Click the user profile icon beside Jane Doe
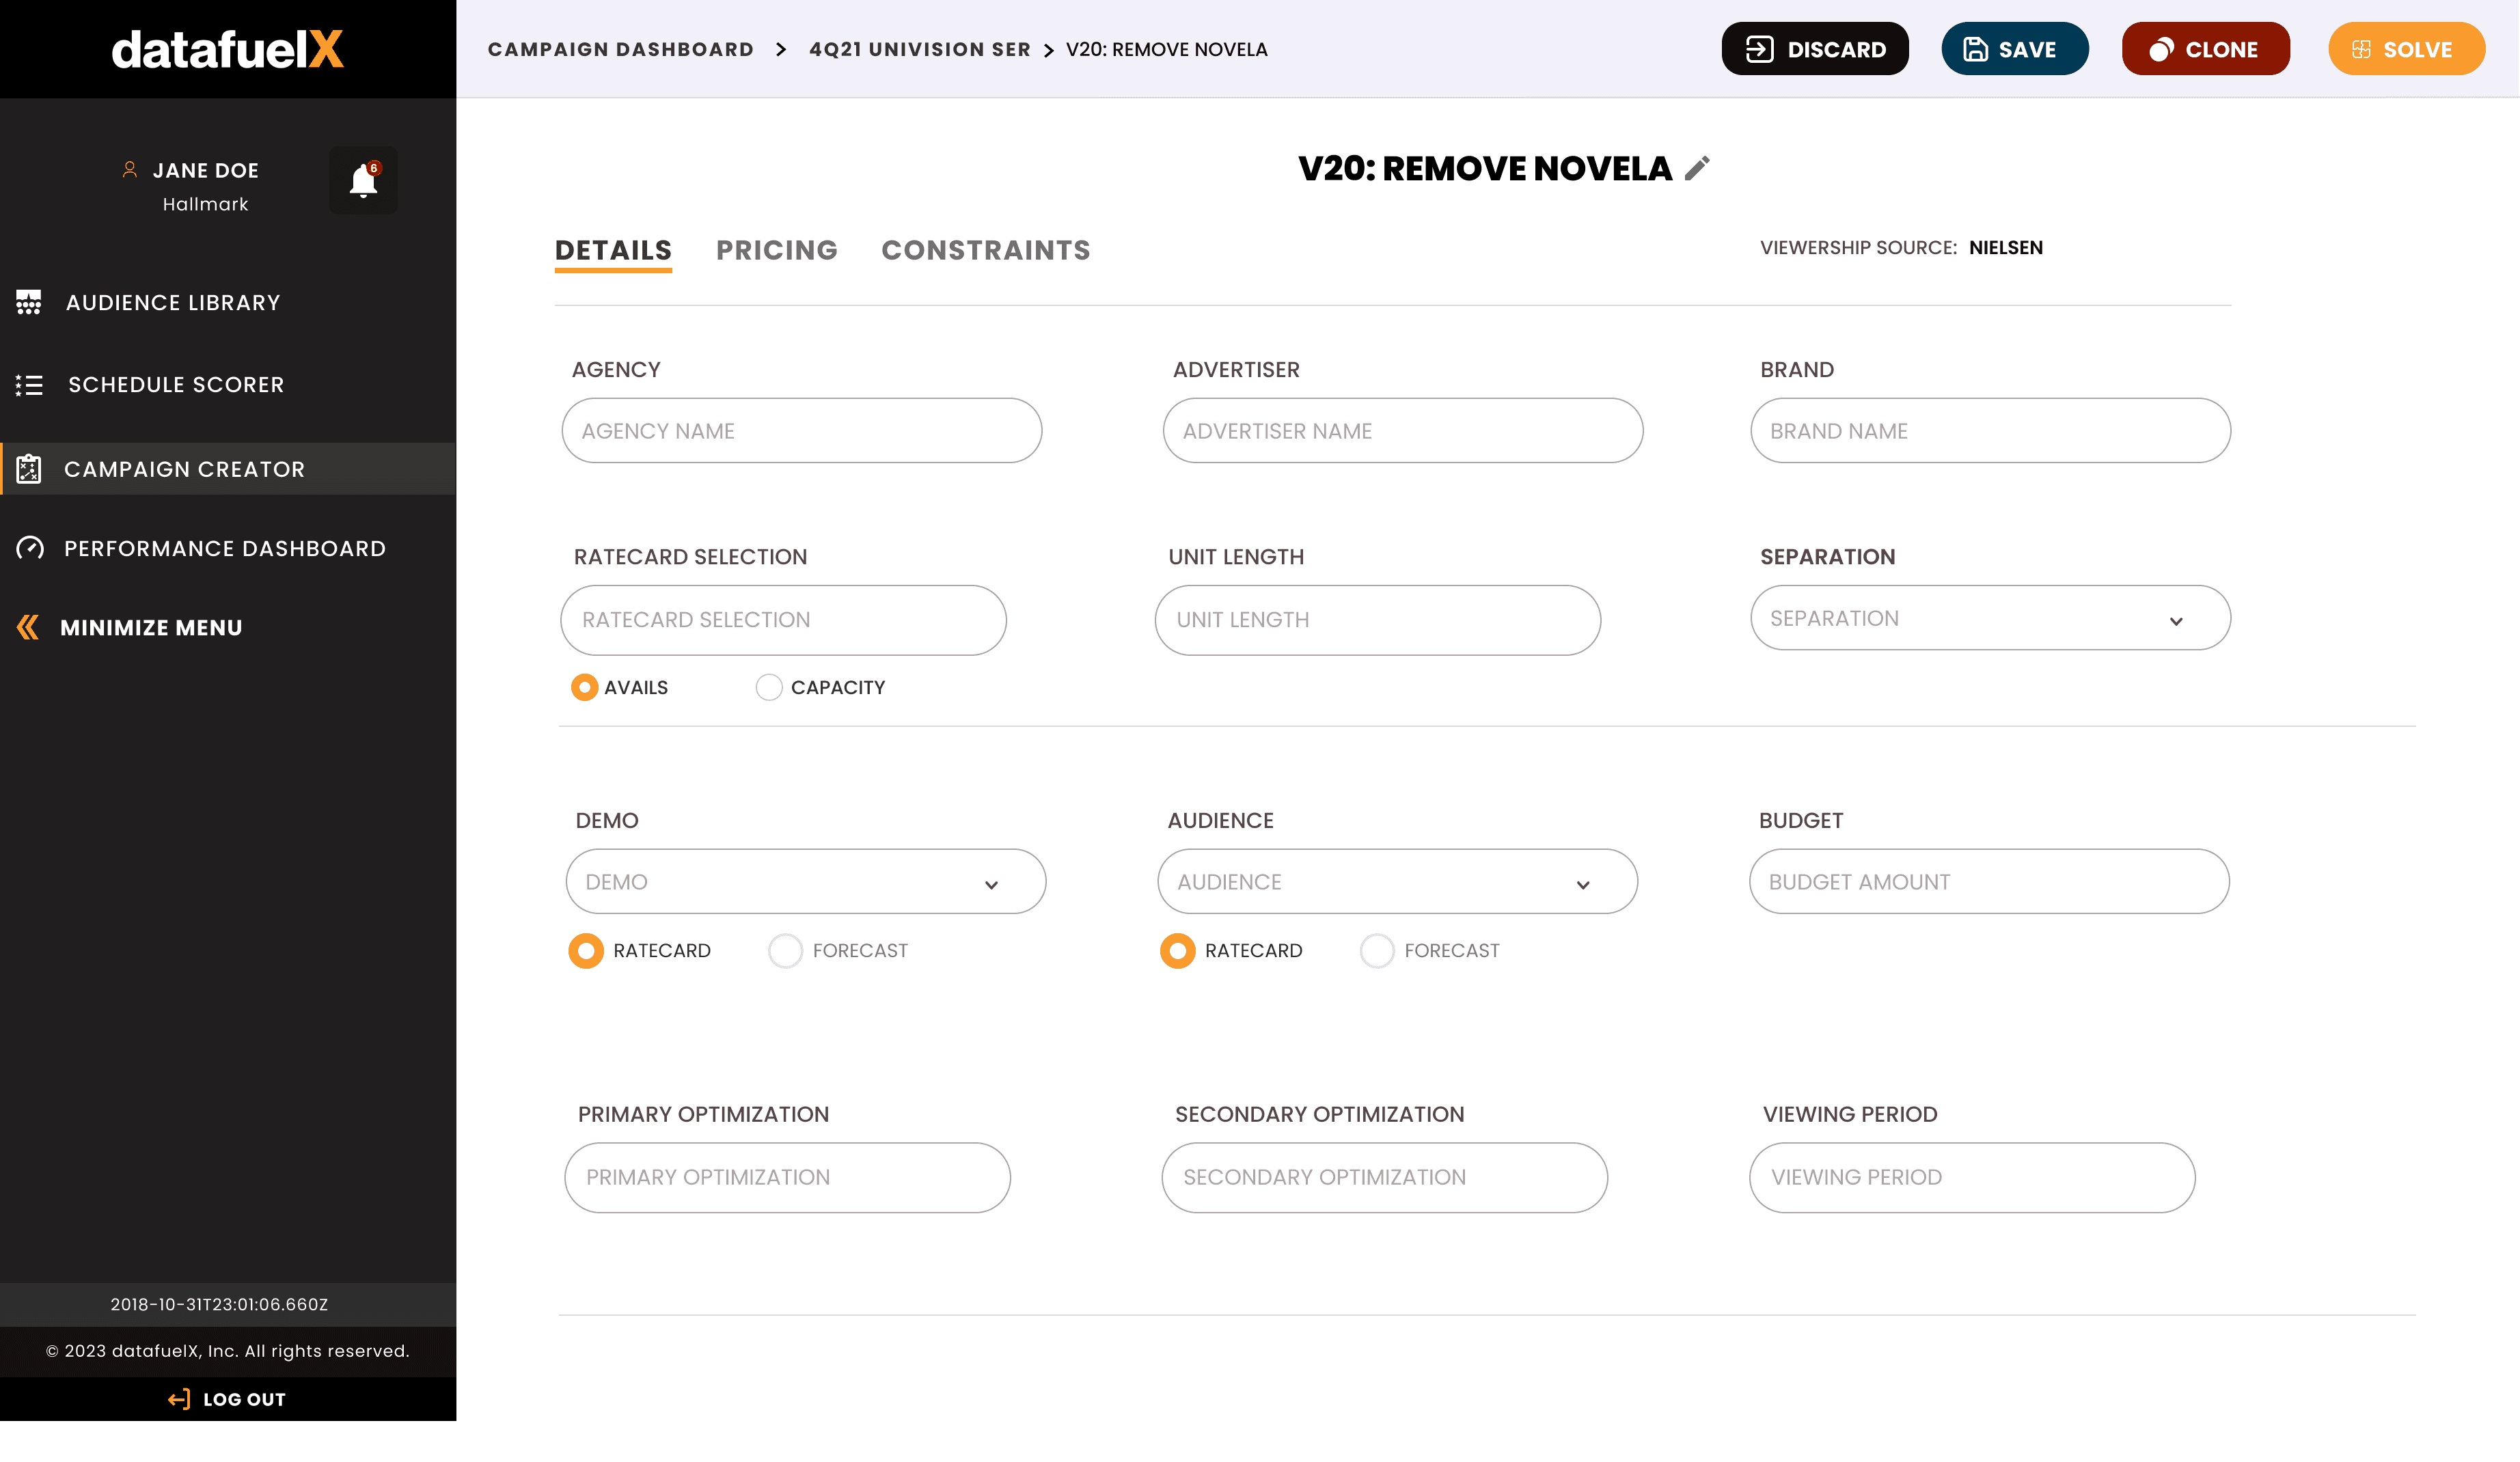 [x=130, y=170]
